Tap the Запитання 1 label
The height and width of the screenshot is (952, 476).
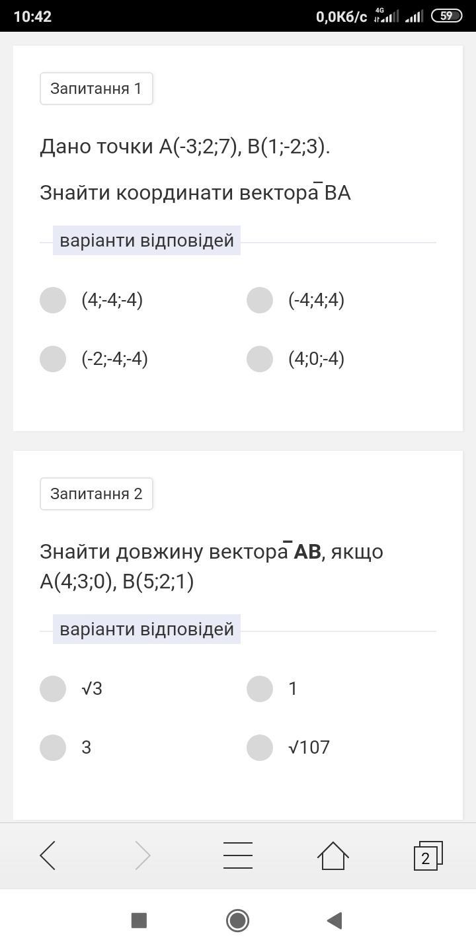(97, 89)
